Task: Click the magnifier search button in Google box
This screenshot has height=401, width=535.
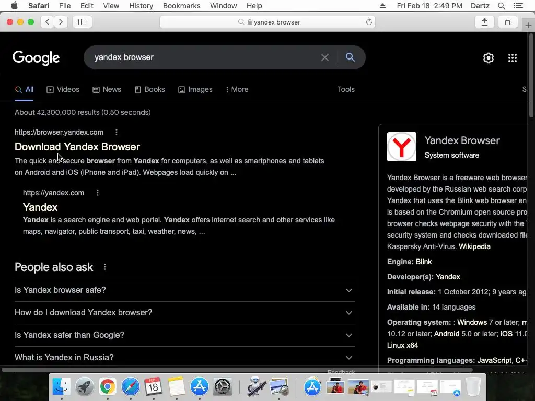Action: tap(350, 57)
